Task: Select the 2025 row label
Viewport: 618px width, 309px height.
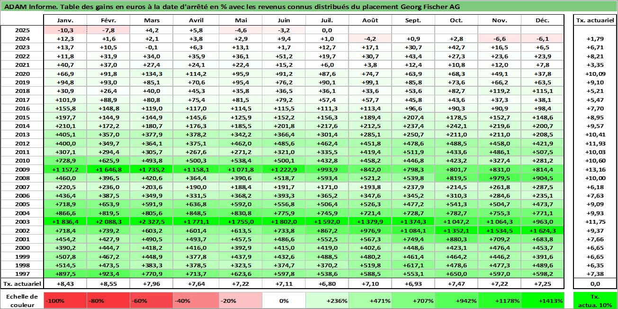Action: (22, 30)
